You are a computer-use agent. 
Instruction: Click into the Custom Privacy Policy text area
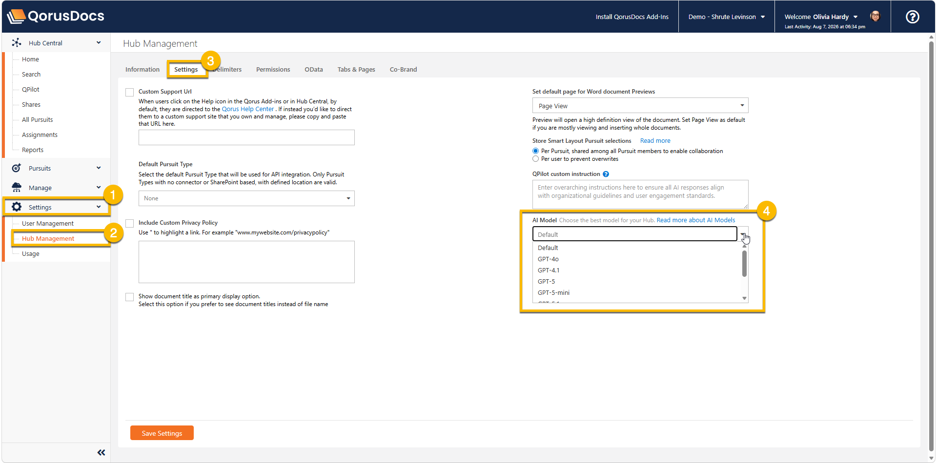pyautogui.click(x=246, y=262)
